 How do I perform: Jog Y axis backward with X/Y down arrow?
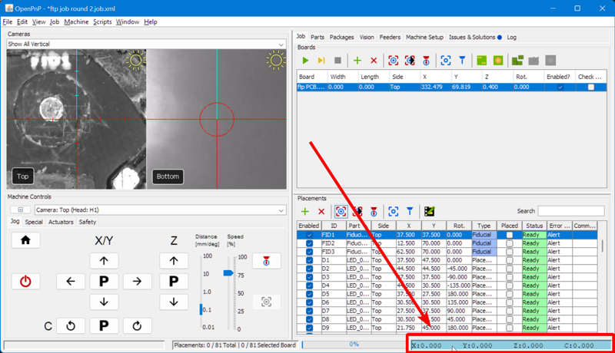click(104, 302)
